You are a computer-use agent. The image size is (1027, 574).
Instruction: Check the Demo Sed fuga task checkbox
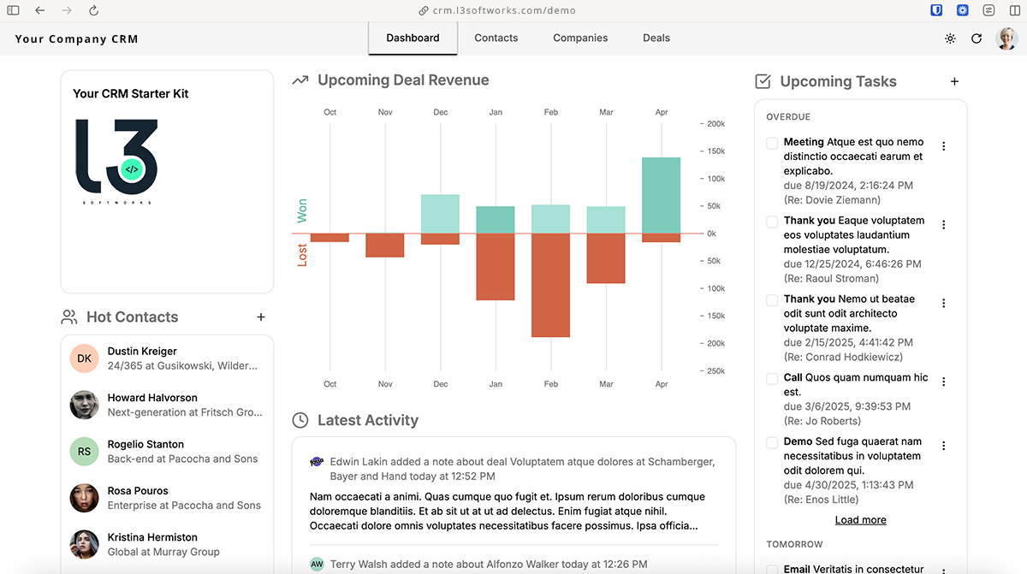tap(771, 441)
